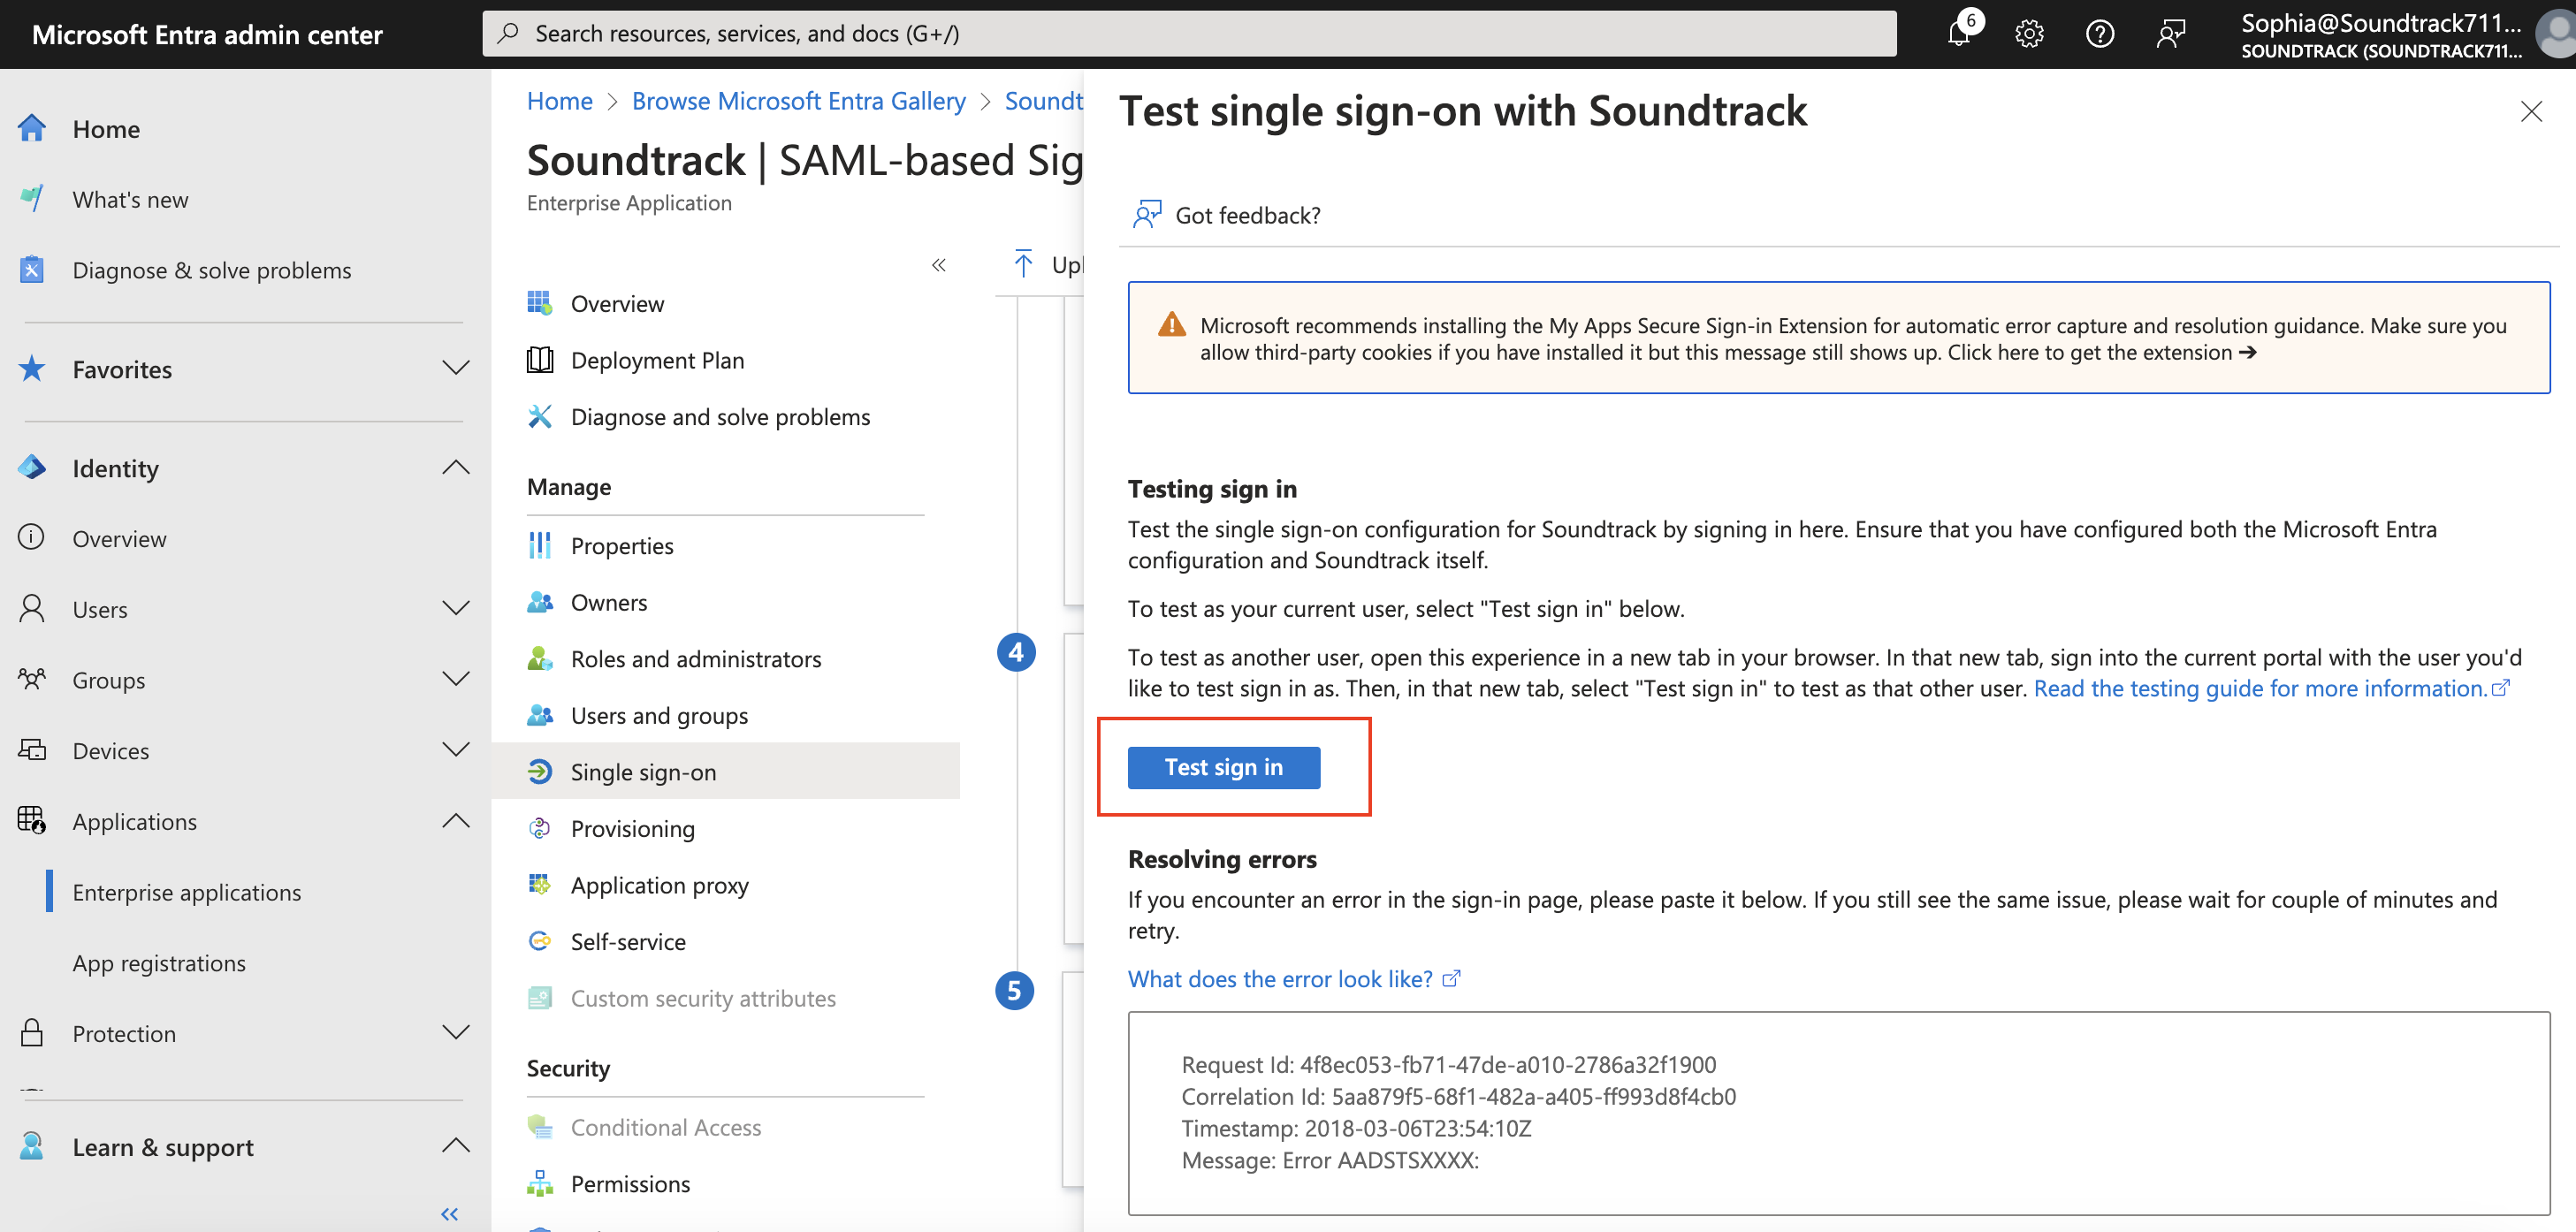Click the Deployment Plan book icon
2576x1232 pixels.
tap(540, 359)
